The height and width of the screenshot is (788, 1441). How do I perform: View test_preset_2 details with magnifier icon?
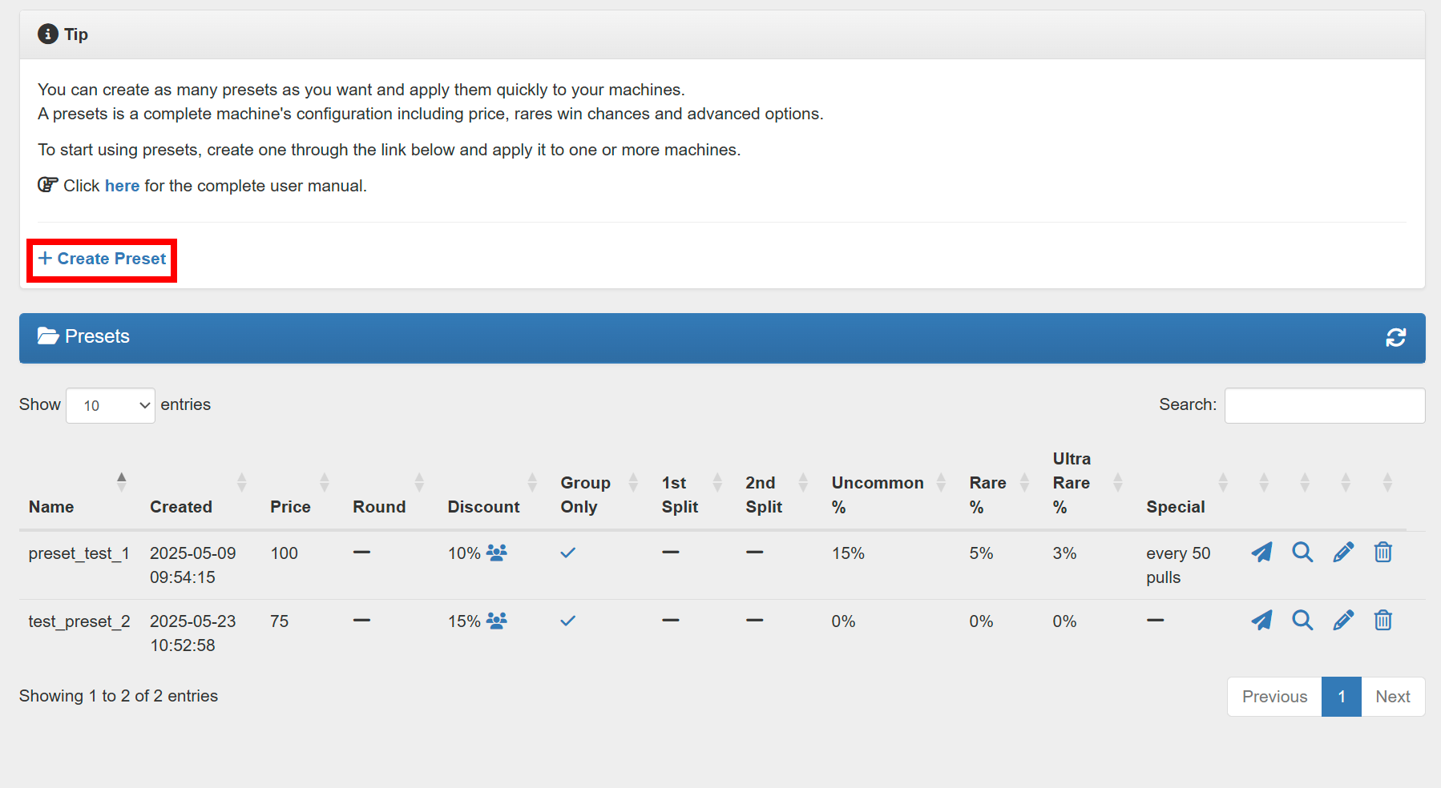point(1302,621)
